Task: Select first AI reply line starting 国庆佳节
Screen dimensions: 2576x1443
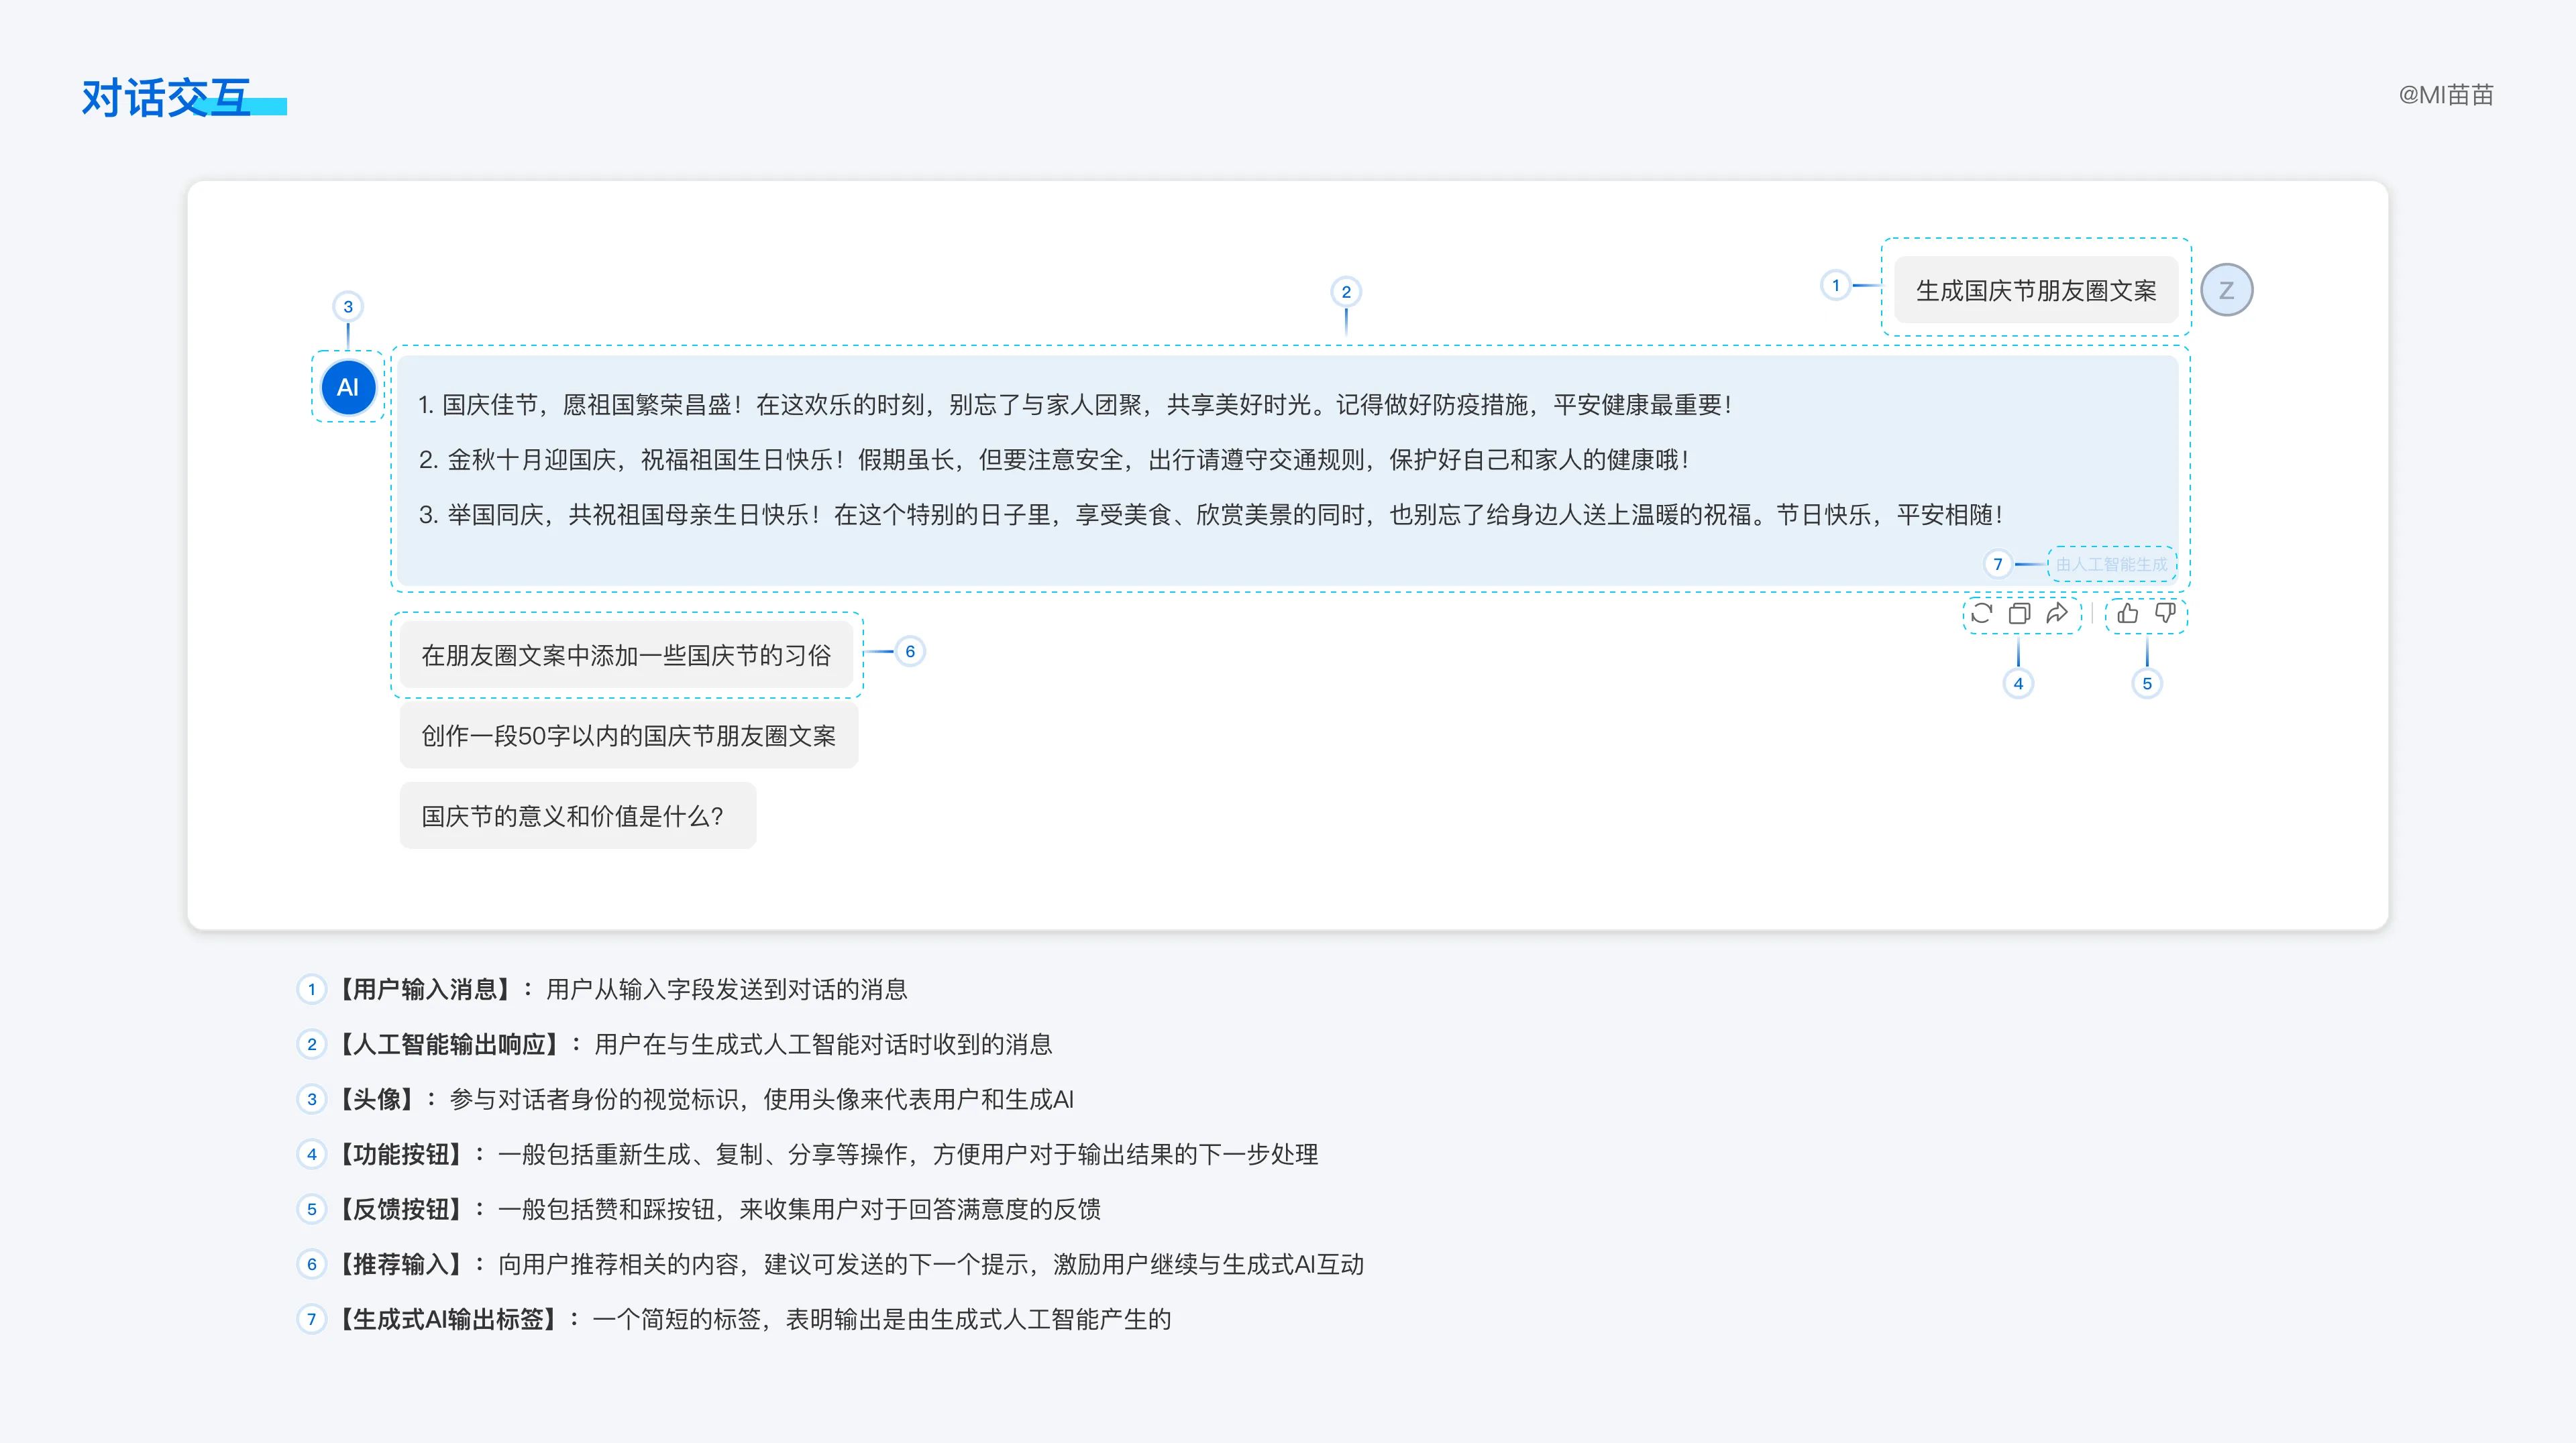Action: pos(1075,405)
